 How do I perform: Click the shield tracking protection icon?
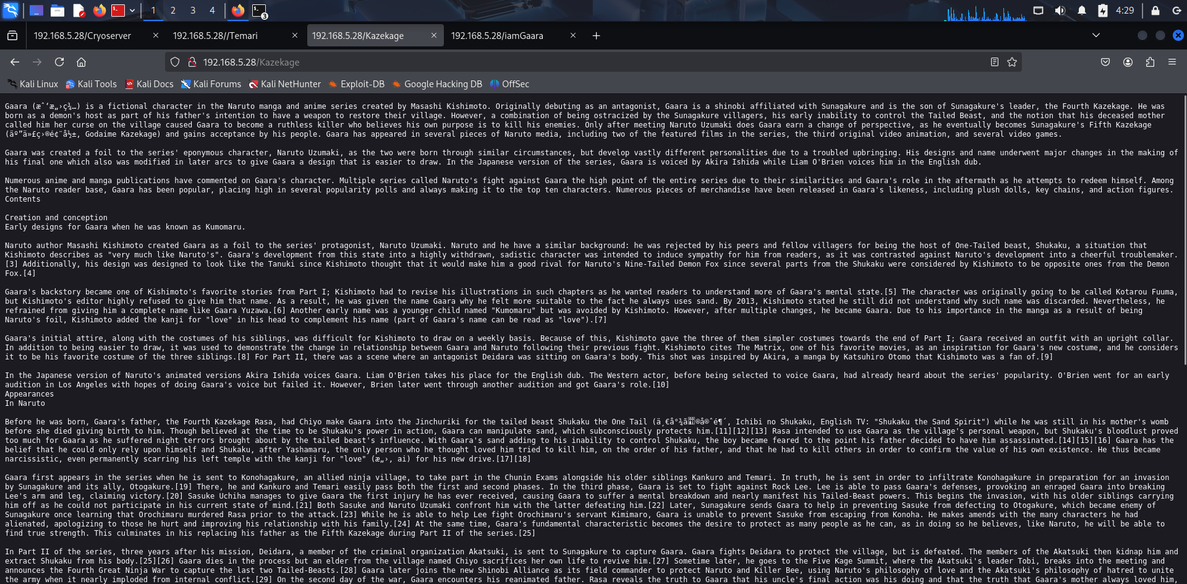coord(174,62)
